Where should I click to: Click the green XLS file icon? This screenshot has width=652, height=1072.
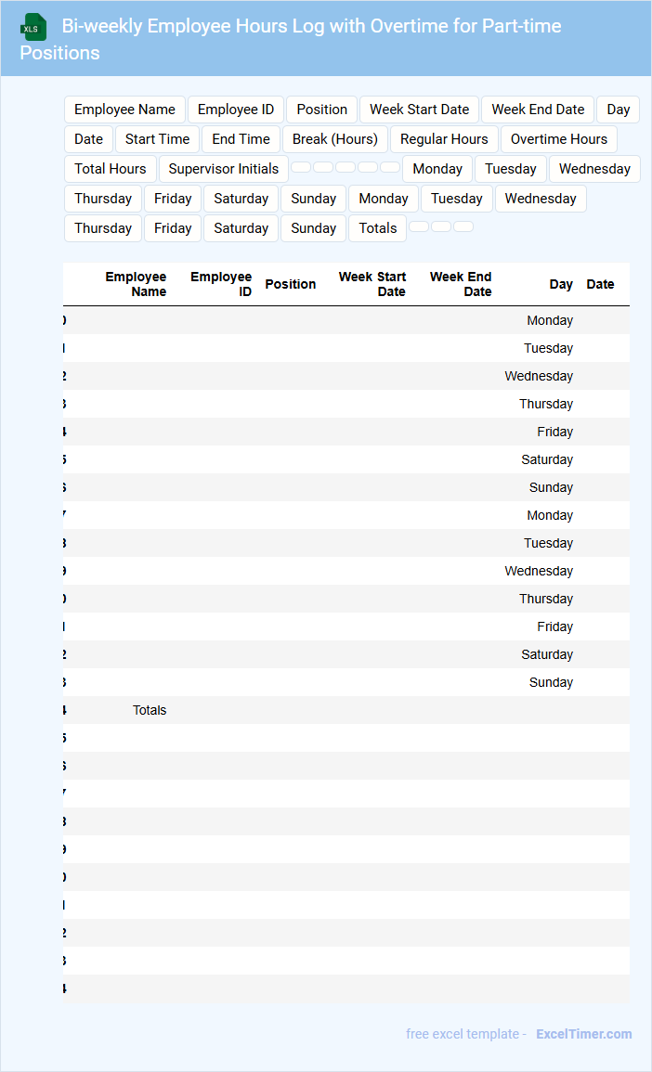tap(34, 28)
